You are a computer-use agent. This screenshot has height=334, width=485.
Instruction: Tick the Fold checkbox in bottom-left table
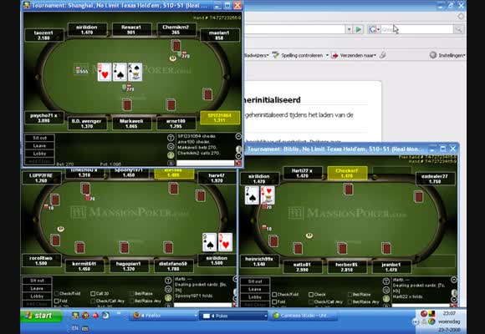point(57,301)
